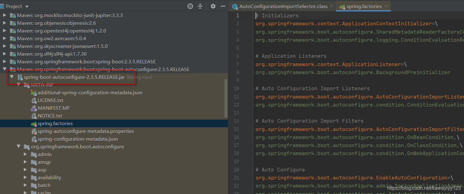Click the ApplicationListener key line
464x194 pixels.
[x=331, y=64]
